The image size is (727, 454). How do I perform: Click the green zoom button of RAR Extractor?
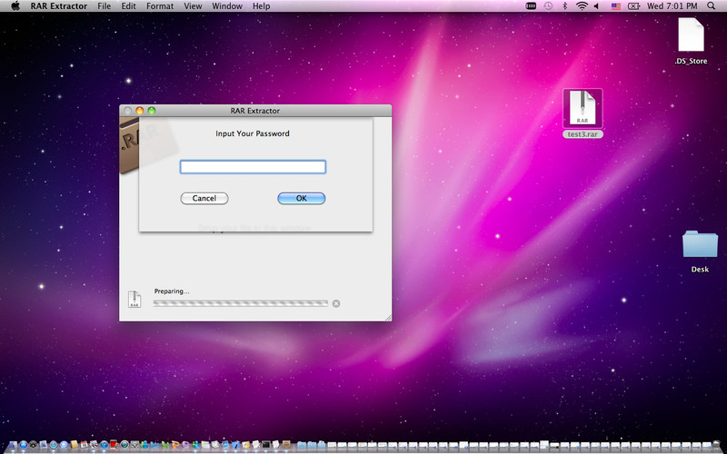152,110
